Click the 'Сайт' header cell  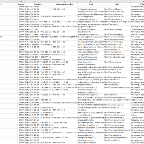click(x=117, y=4)
